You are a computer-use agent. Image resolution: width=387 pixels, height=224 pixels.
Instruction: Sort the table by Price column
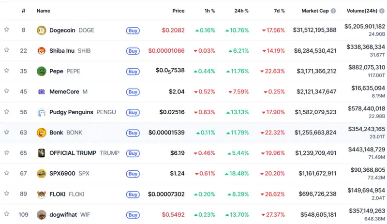pos(178,11)
